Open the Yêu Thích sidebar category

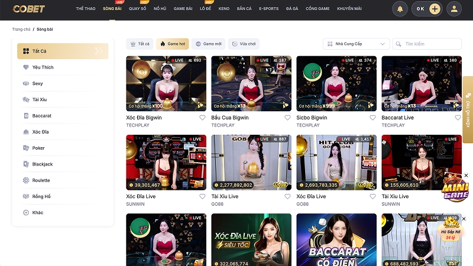point(63,67)
